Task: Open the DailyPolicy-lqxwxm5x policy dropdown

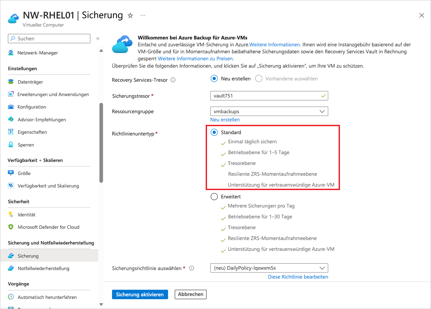Action: point(269,268)
